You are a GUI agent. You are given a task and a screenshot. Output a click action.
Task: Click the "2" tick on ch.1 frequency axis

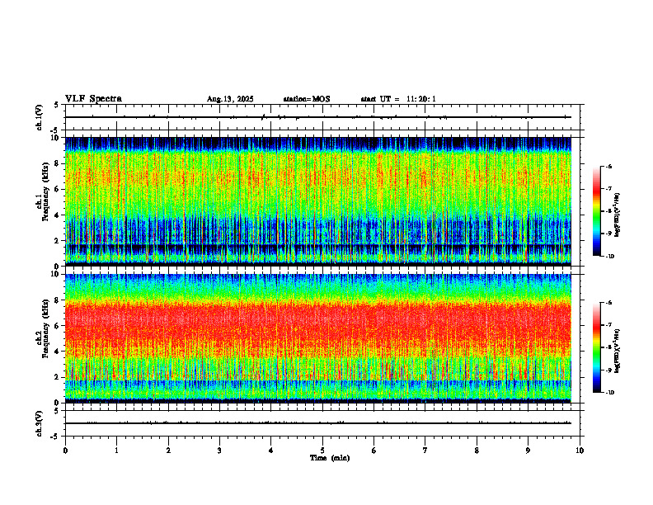[x=57, y=240]
